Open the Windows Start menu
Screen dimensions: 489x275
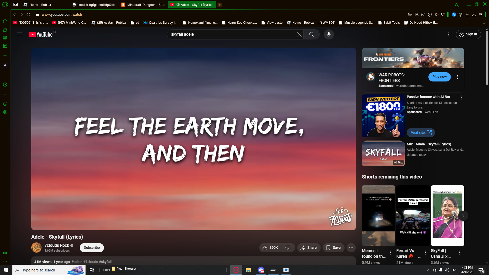click(6, 270)
